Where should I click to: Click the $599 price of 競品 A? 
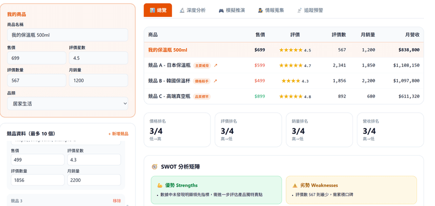pyautogui.click(x=260, y=66)
